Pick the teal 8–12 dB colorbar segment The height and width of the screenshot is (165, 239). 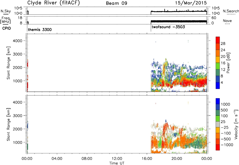218,72
